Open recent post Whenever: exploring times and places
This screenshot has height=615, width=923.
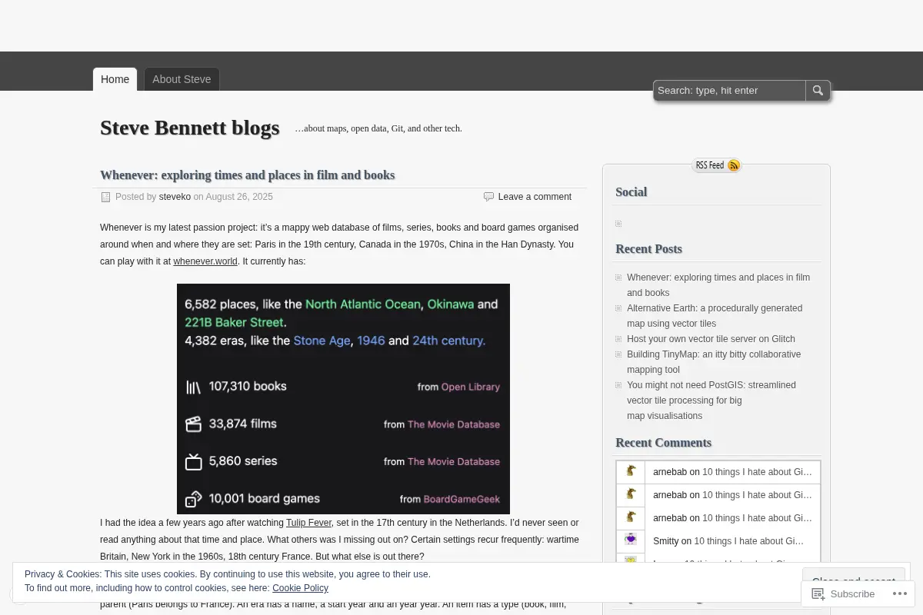pos(718,285)
